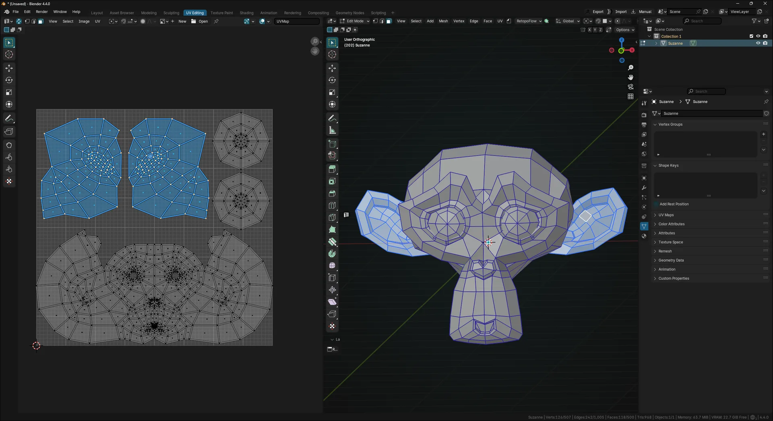Click the outliner Search field

point(703,21)
